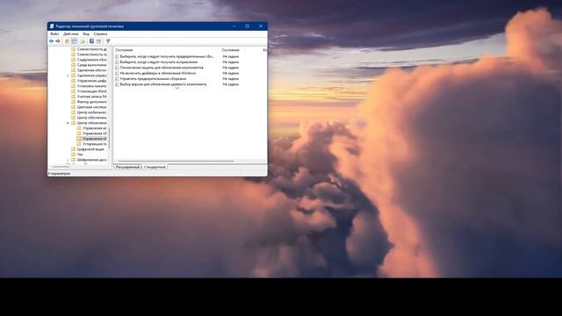
Task: Click 'Не задана' state of 'Не включать драйверы' row
Action: click(x=230, y=73)
